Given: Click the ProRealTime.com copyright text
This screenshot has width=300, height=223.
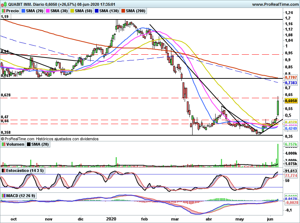Looking at the screenshot, I should 50,139.
